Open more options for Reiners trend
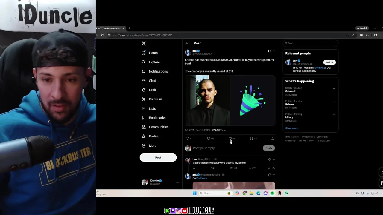This screenshot has width=383, height=215. coord(334,102)
